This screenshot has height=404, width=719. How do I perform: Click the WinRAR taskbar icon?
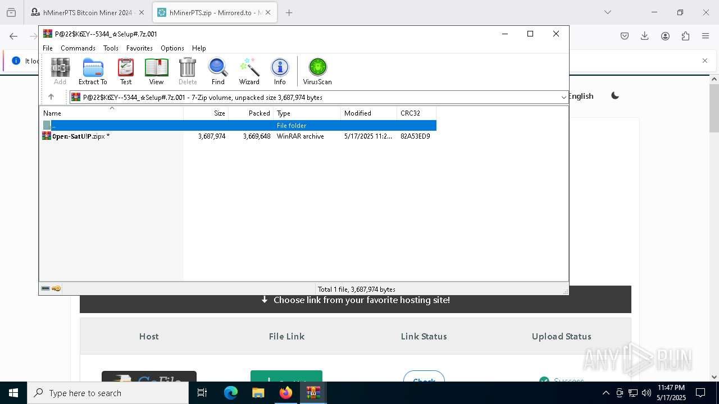(313, 393)
